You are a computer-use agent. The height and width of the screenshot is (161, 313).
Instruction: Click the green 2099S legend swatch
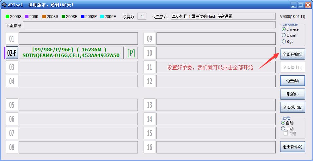tap(8, 16)
